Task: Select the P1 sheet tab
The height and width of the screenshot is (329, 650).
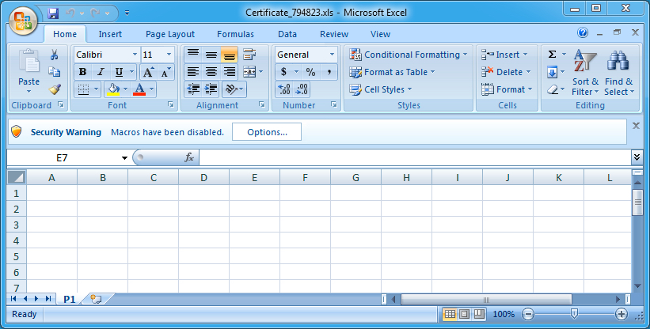Action: pos(69,299)
